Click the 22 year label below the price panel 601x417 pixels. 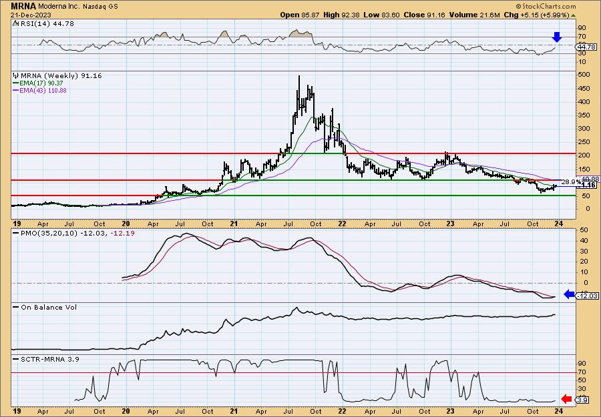(343, 224)
